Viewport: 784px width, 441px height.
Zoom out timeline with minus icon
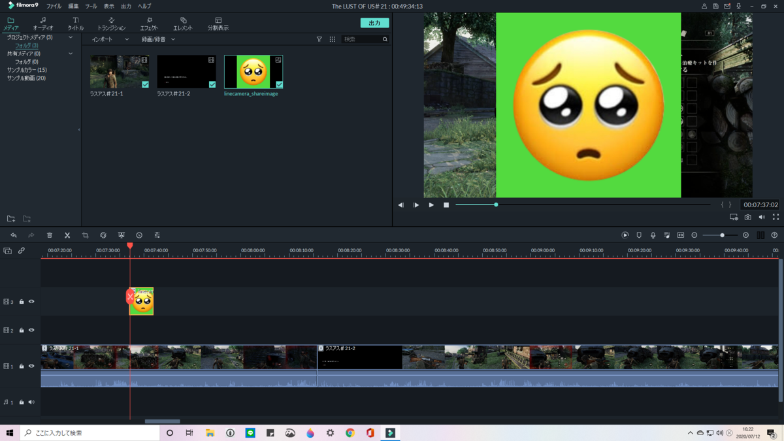(694, 235)
